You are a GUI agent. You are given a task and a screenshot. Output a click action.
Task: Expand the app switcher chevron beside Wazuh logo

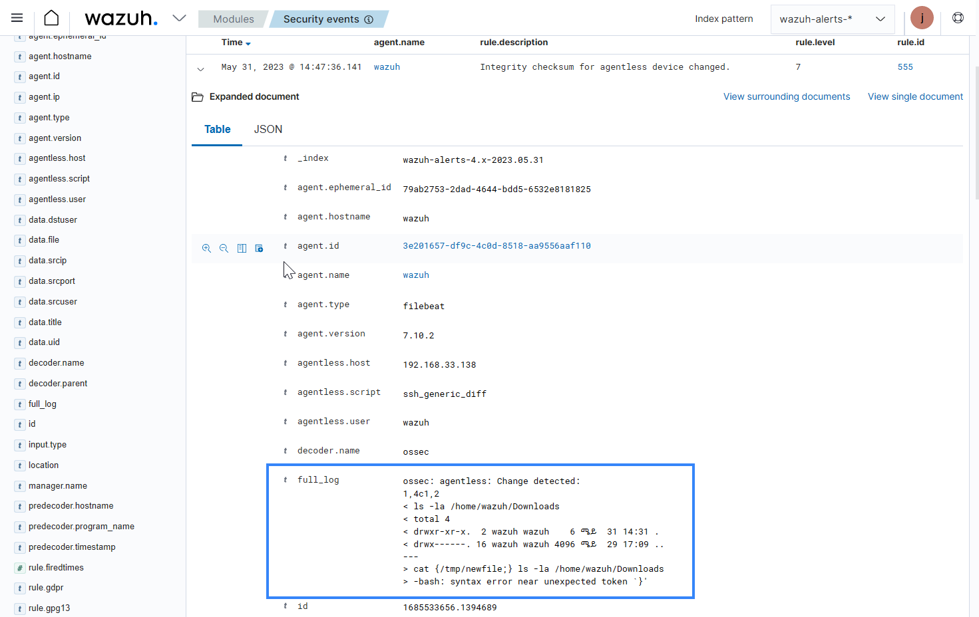coord(178,18)
